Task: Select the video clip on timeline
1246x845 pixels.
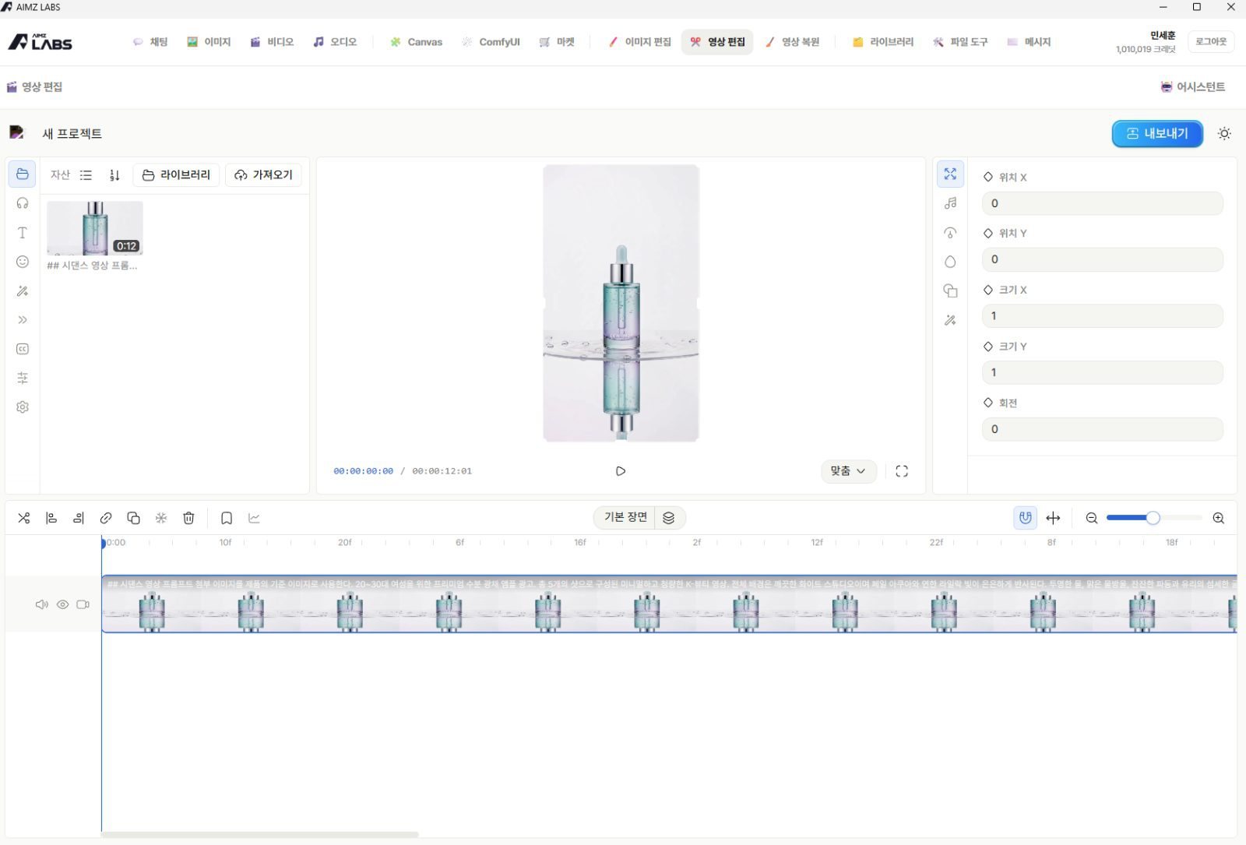Action: click(669, 604)
